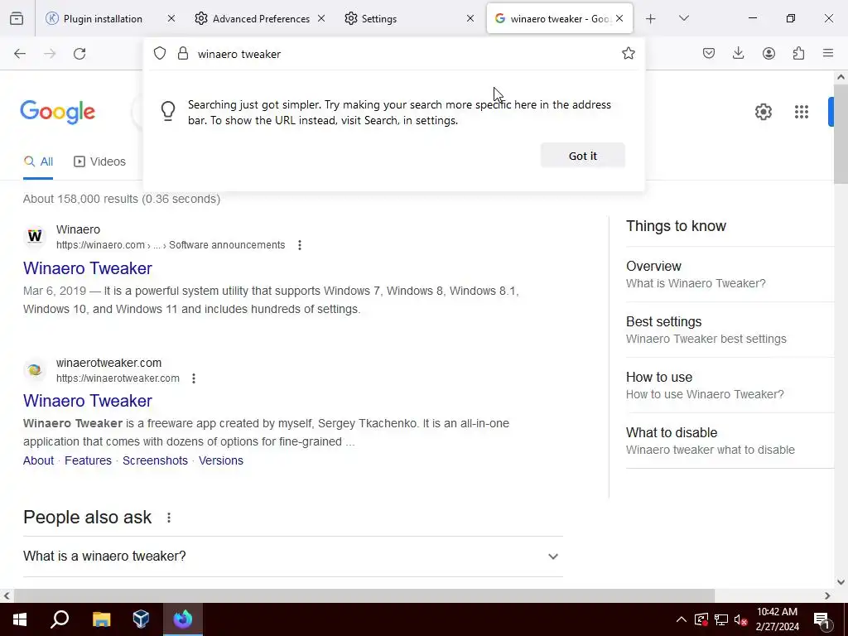Viewport: 848px width, 636px height.
Task: Open VirtualBox from taskbar
Action: 141,619
